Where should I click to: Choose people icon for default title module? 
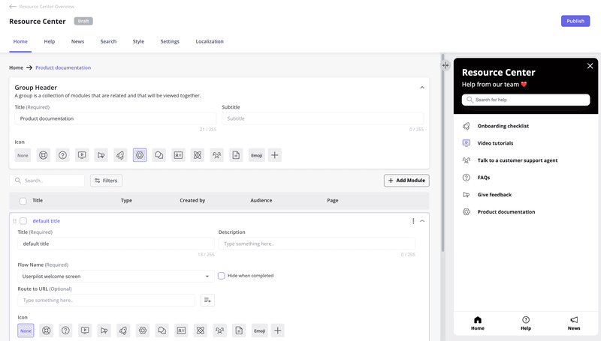pos(220,331)
